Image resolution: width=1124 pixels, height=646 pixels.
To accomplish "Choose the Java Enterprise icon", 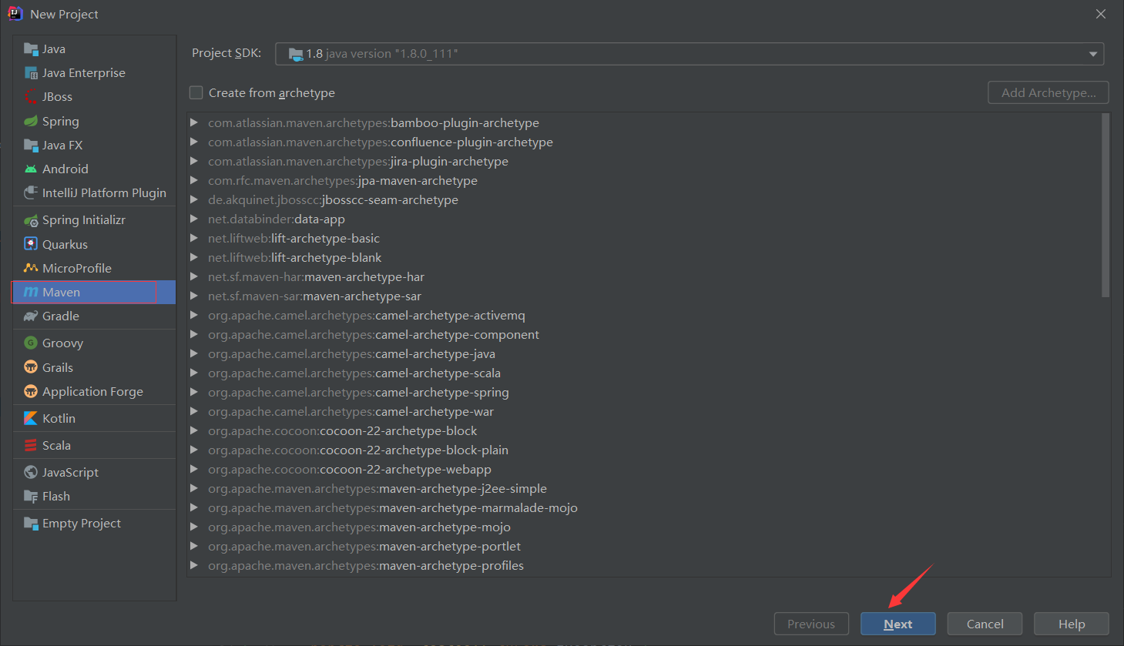I will (x=31, y=73).
